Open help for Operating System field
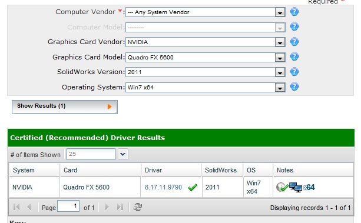This screenshot has width=361, height=223. 294,86
